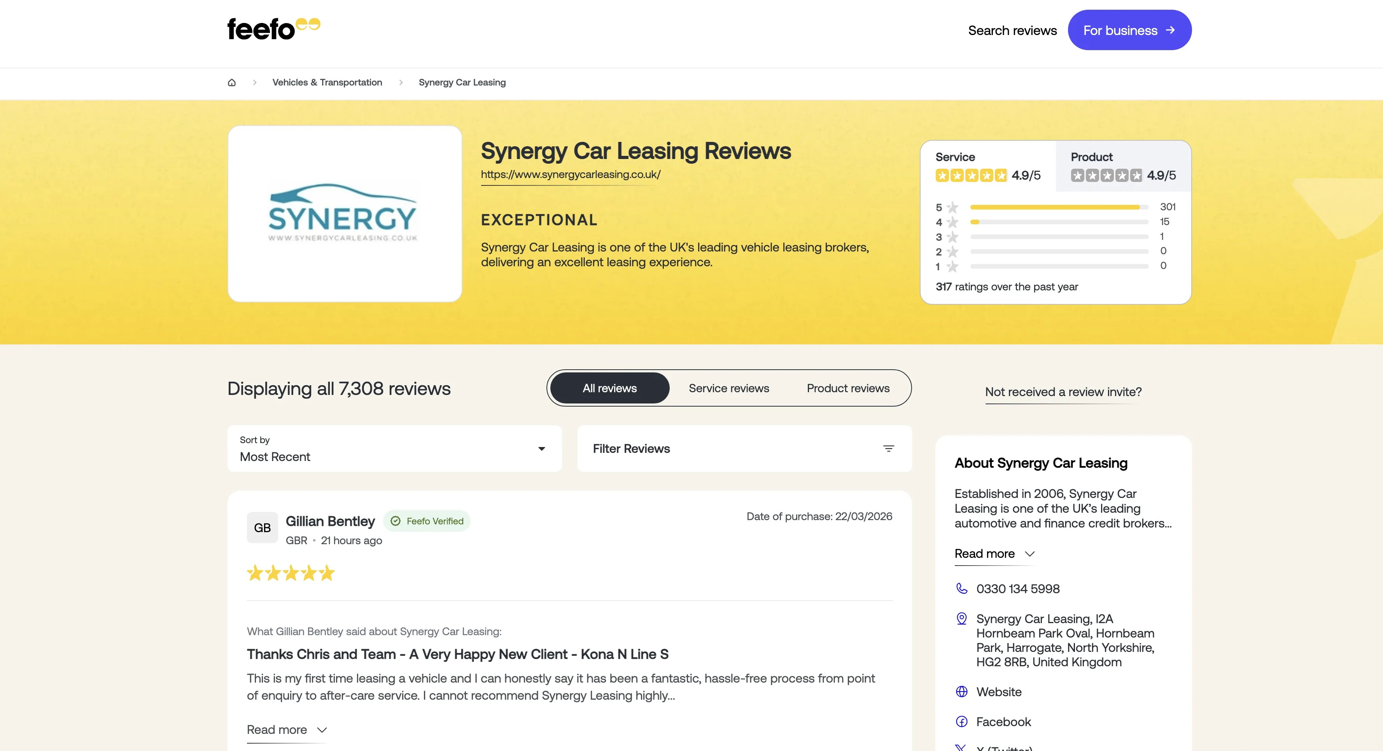Click the Facebook icon
Image resolution: width=1383 pixels, height=751 pixels.
pos(961,722)
